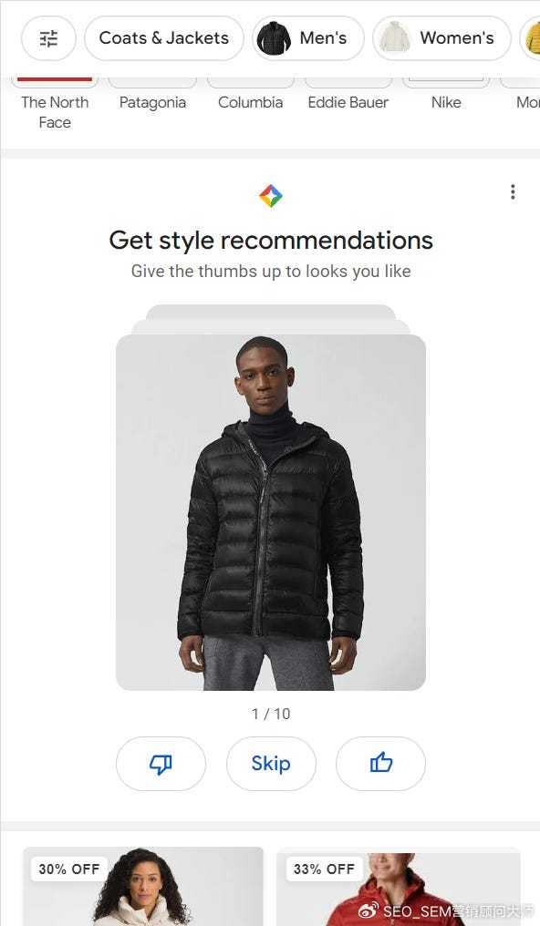Skip this style recommendation

tap(271, 764)
